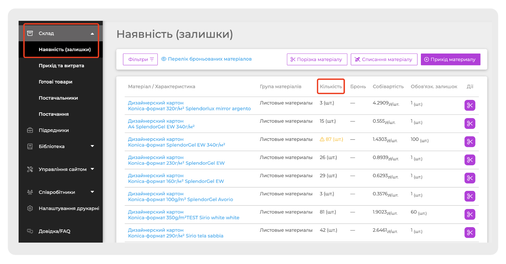
Task: Click scissors icon for the 87 (шт.) row
Action: click(x=470, y=142)
